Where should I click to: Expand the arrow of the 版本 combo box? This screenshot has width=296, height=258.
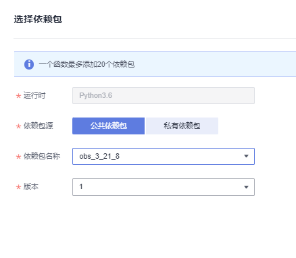[246, 187]
